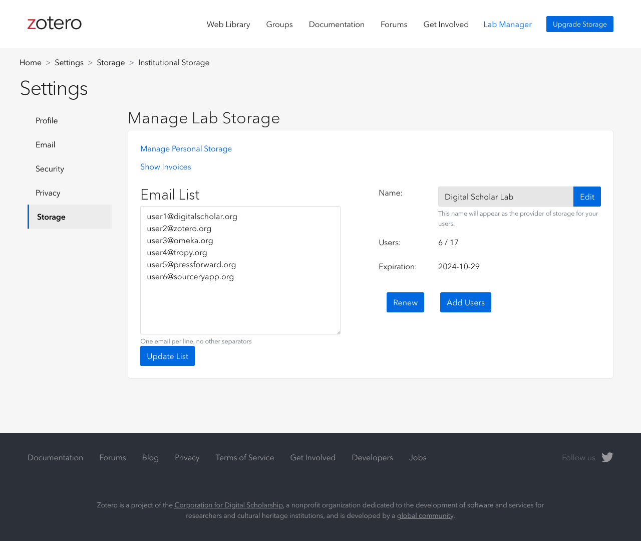Open Documentation in the header menu
Viewport: 641px width, 541px height.
(337, 24)
